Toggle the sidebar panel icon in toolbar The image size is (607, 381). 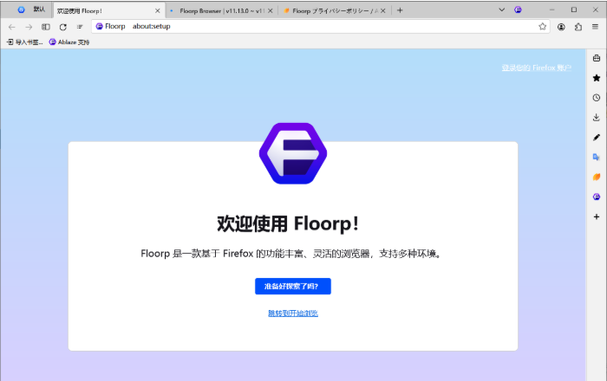click(x=46, y=27)
